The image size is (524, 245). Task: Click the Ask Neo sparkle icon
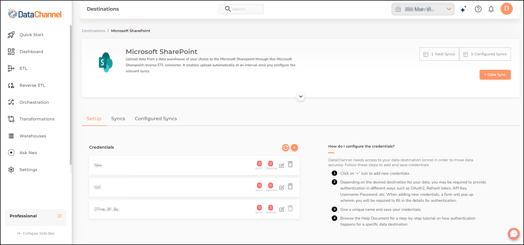click(x=11, y=153)
